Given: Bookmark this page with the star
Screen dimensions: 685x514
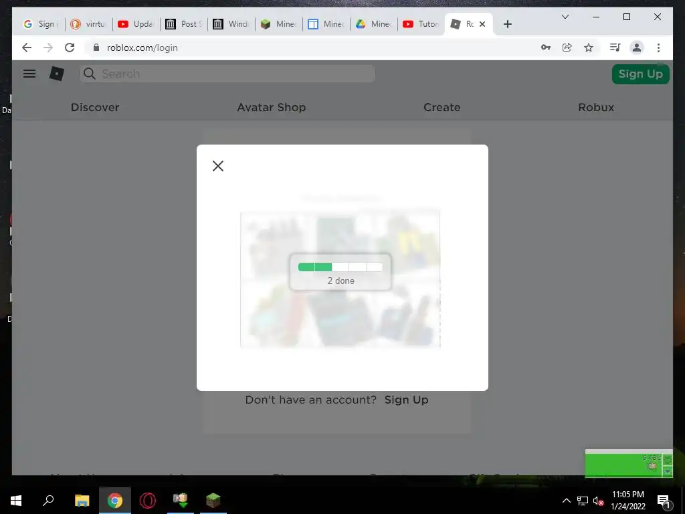Looking at the screenshot, I should 589,48.
